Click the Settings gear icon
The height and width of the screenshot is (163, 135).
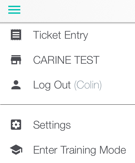click(16, 125)
